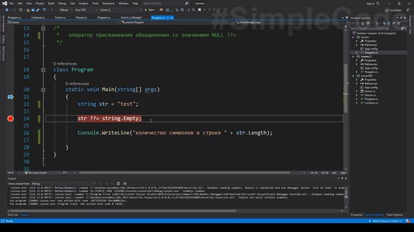Screen dimensions: 414x232
Task: Select Form1.cs in Solution Explorer
Action: [369, 92]
